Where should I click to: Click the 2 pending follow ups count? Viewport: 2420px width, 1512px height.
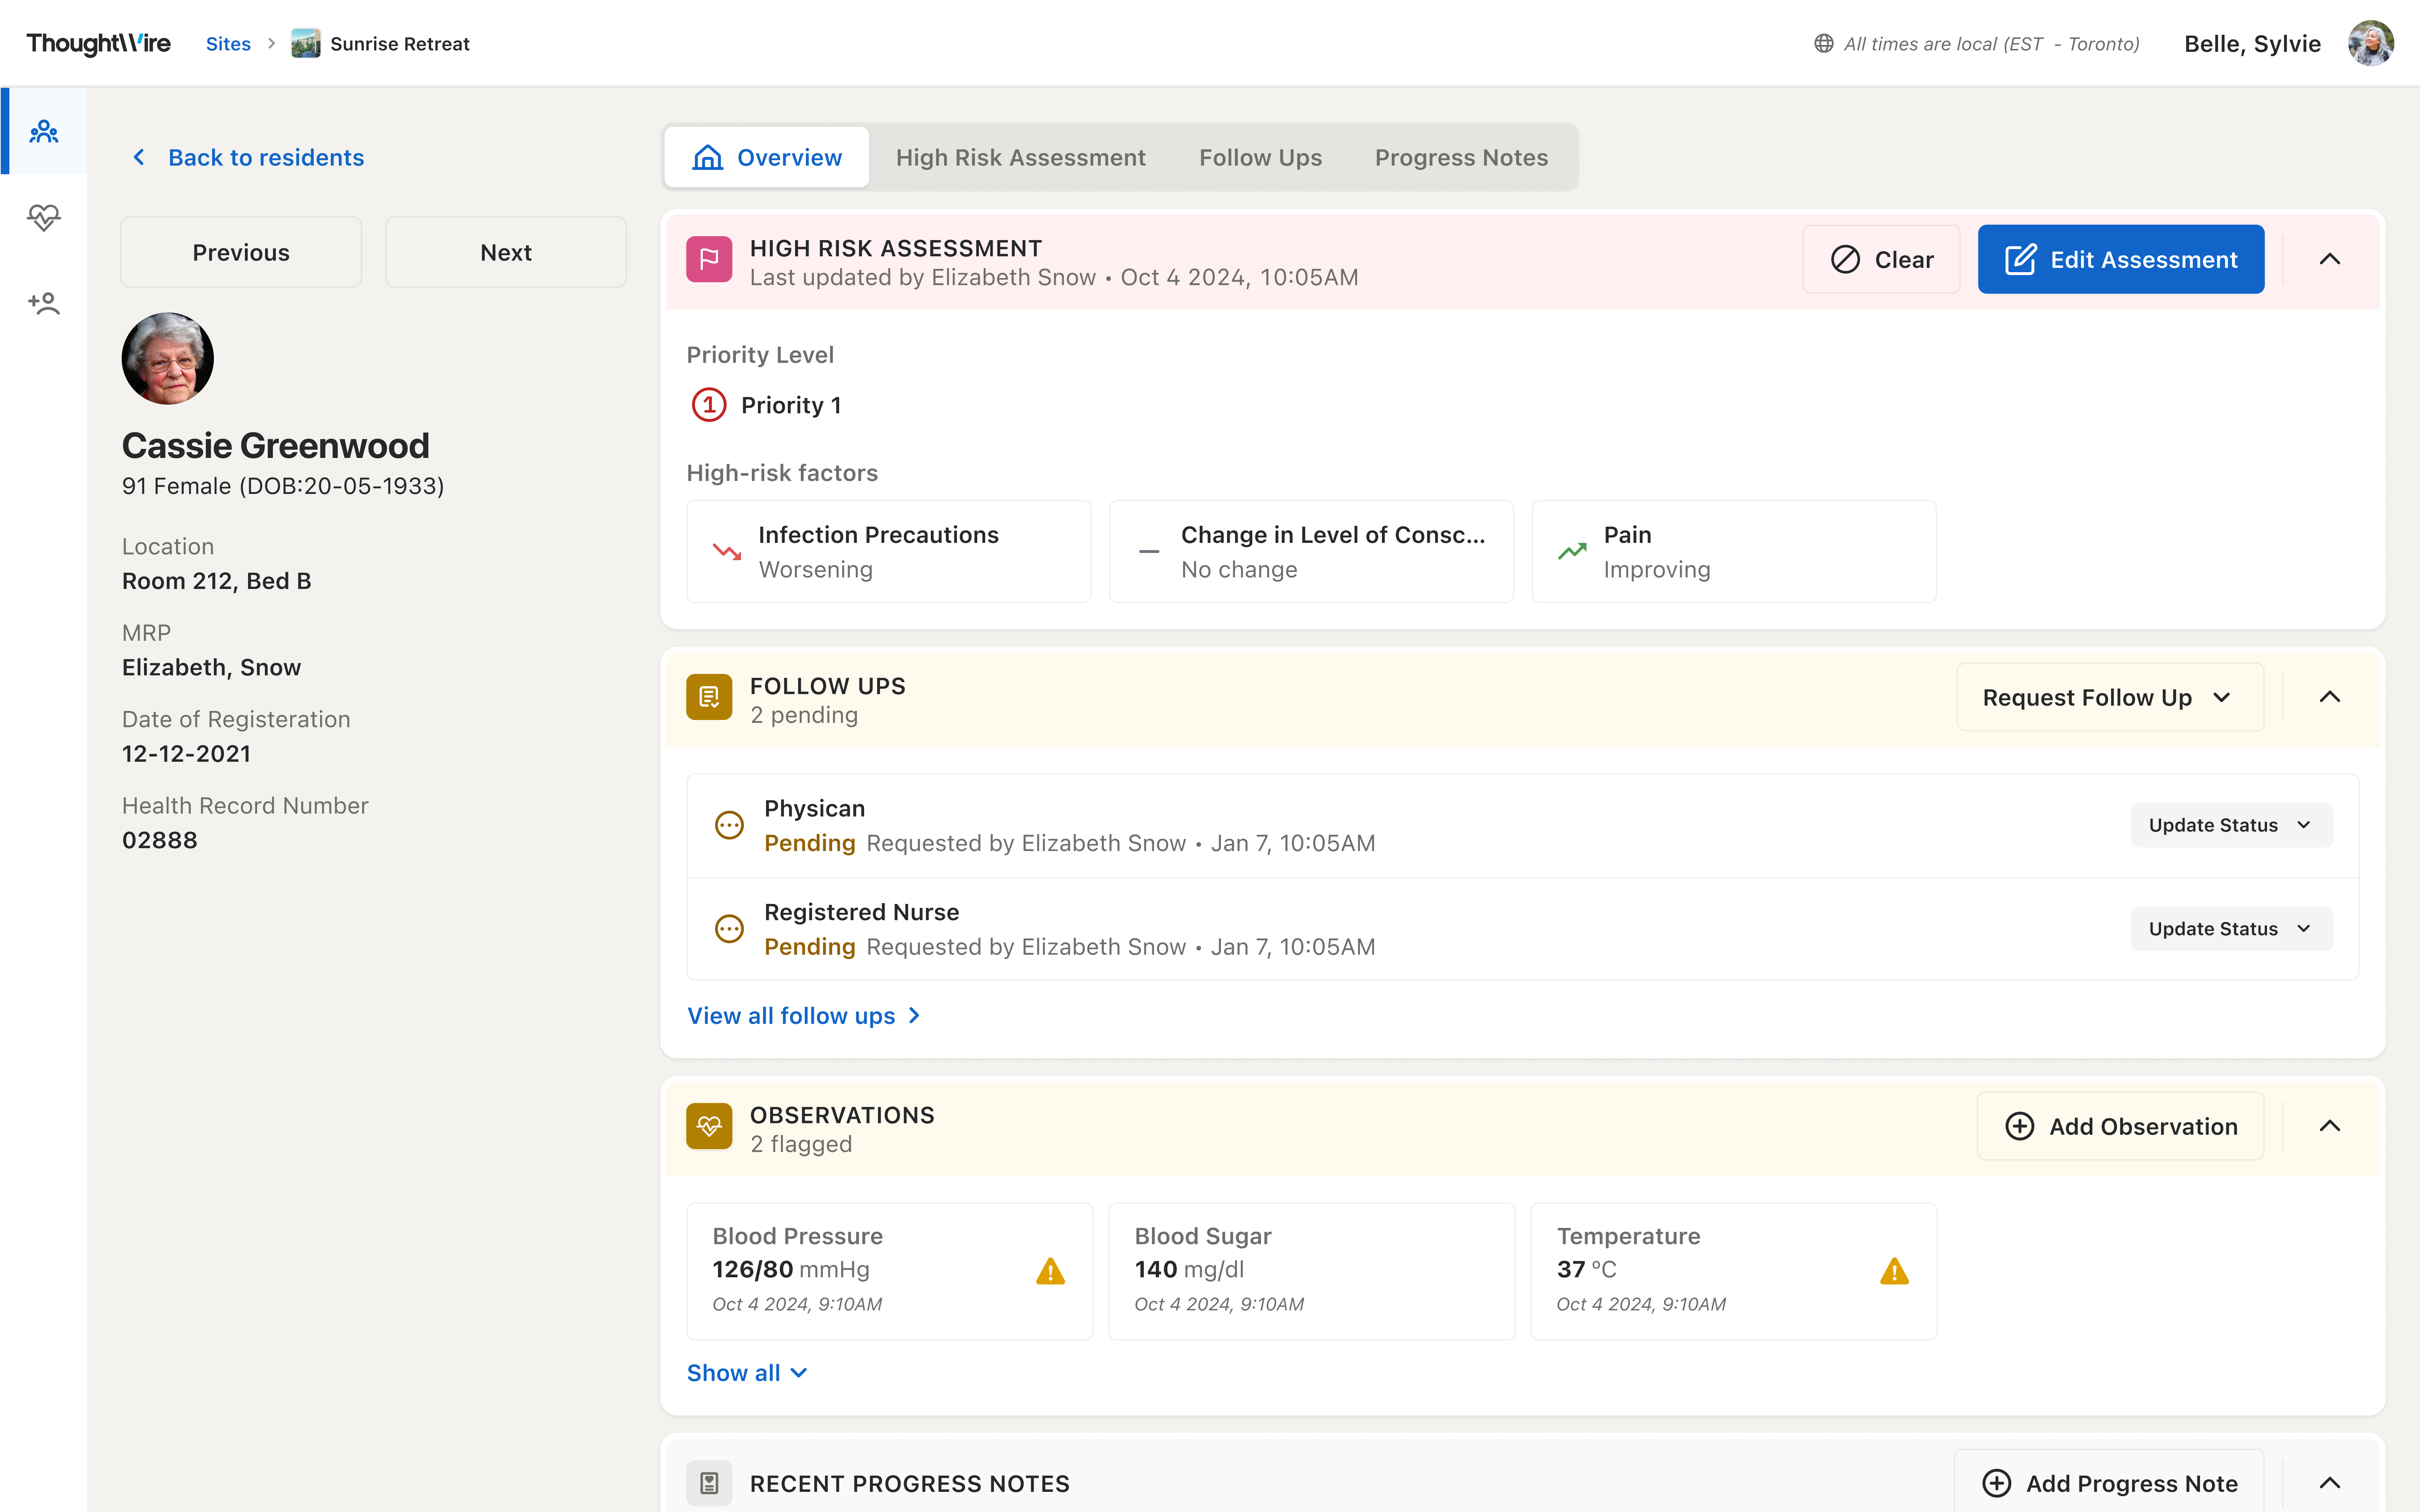[x=804, y=715]
